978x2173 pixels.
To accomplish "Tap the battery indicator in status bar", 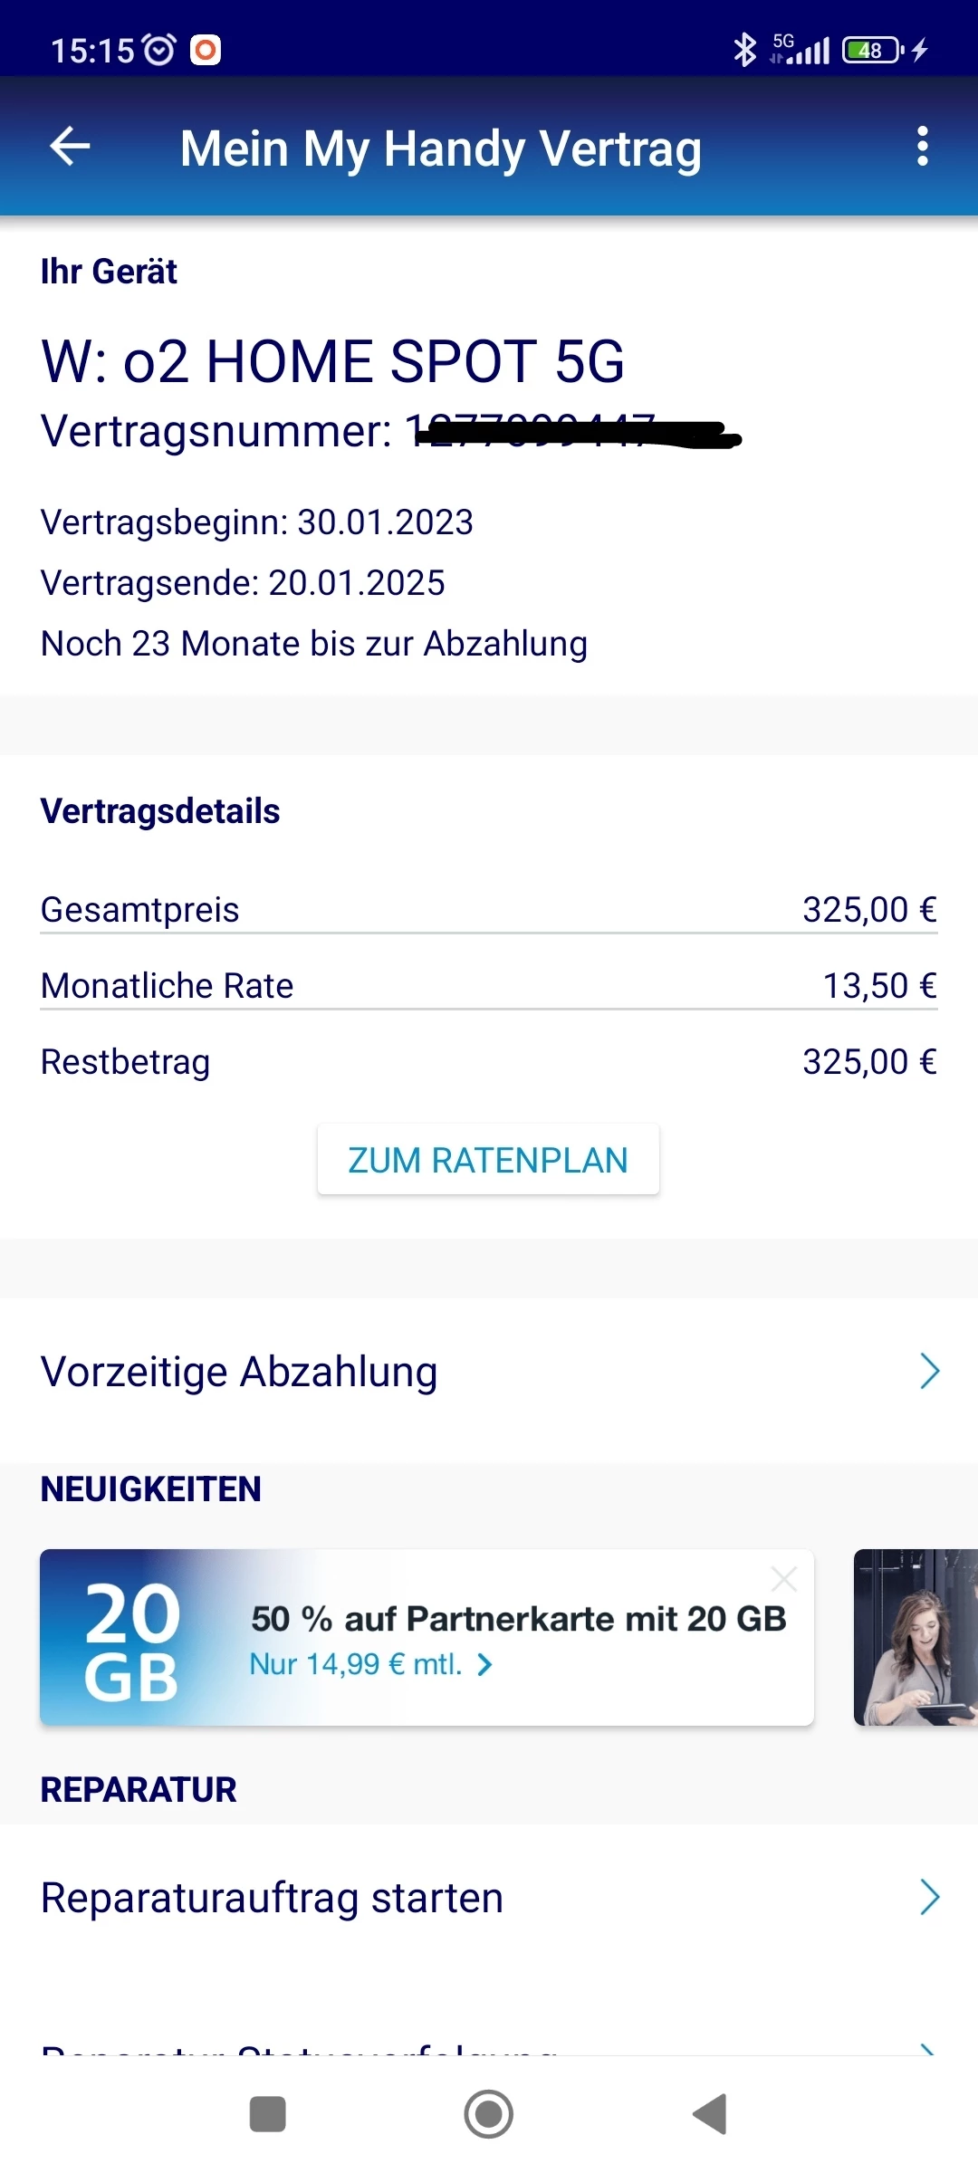I will click(x=872, y=50).
